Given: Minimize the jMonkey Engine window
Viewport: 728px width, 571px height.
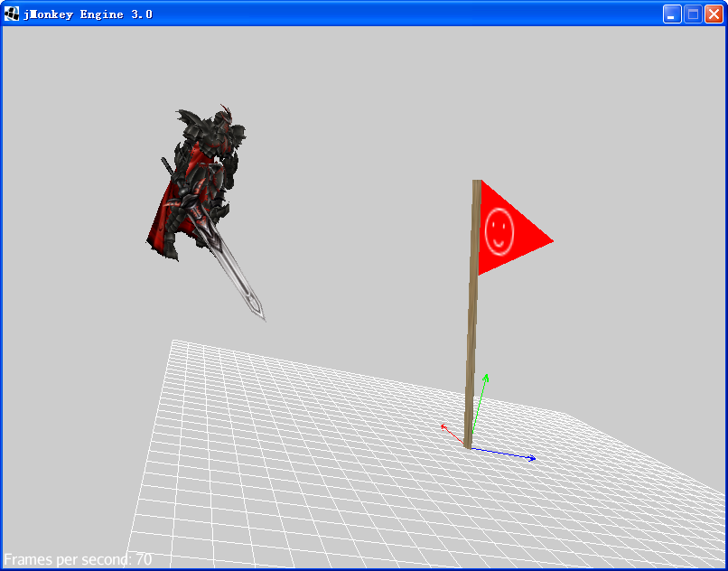Looking at the screenshot, I should click(x=672, y=14).
